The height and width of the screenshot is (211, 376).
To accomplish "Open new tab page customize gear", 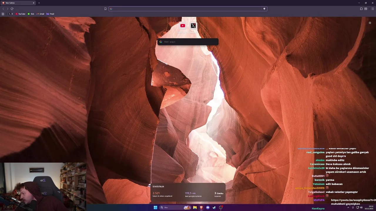I will click(x=370, y=23).
